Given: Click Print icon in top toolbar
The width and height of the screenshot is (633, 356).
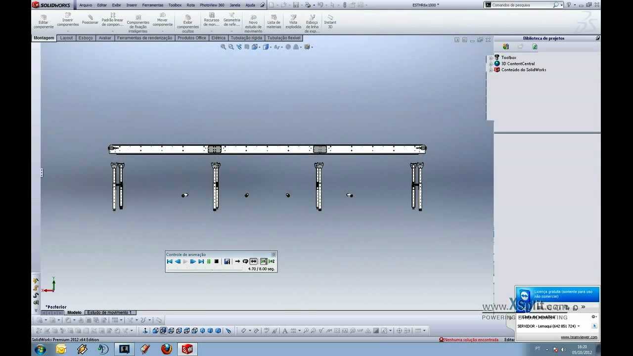Looking at the screenshot, I should point(308,5).
